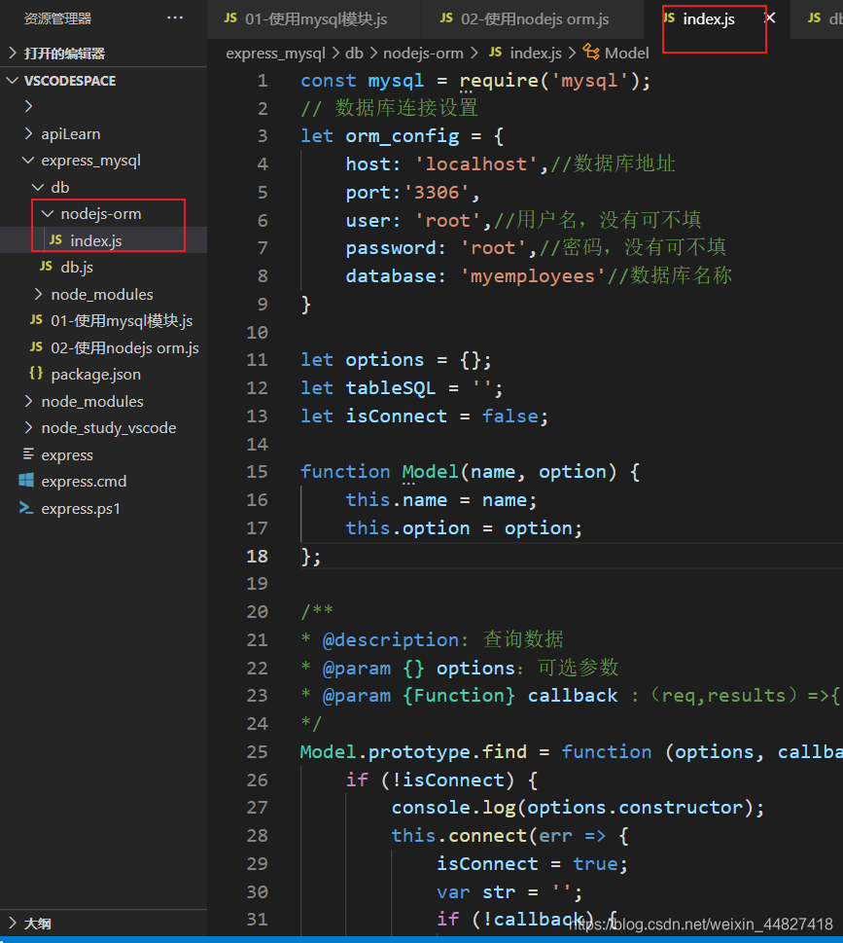Click prototype keyword on line 25

(419, 751)
